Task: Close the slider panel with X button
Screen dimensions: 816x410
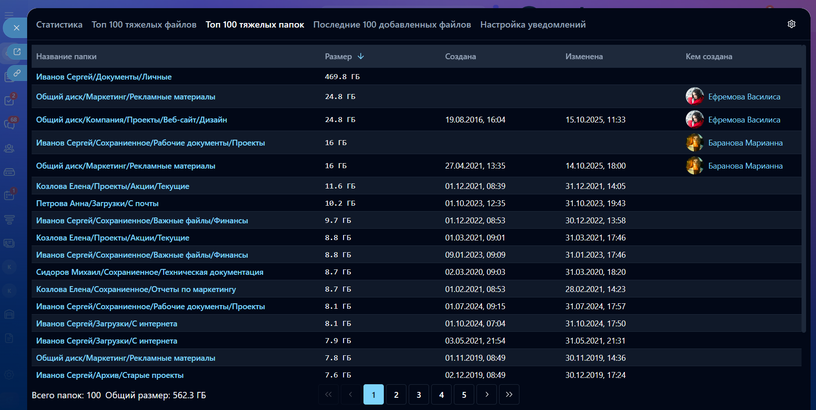Action: coord(16,28)
